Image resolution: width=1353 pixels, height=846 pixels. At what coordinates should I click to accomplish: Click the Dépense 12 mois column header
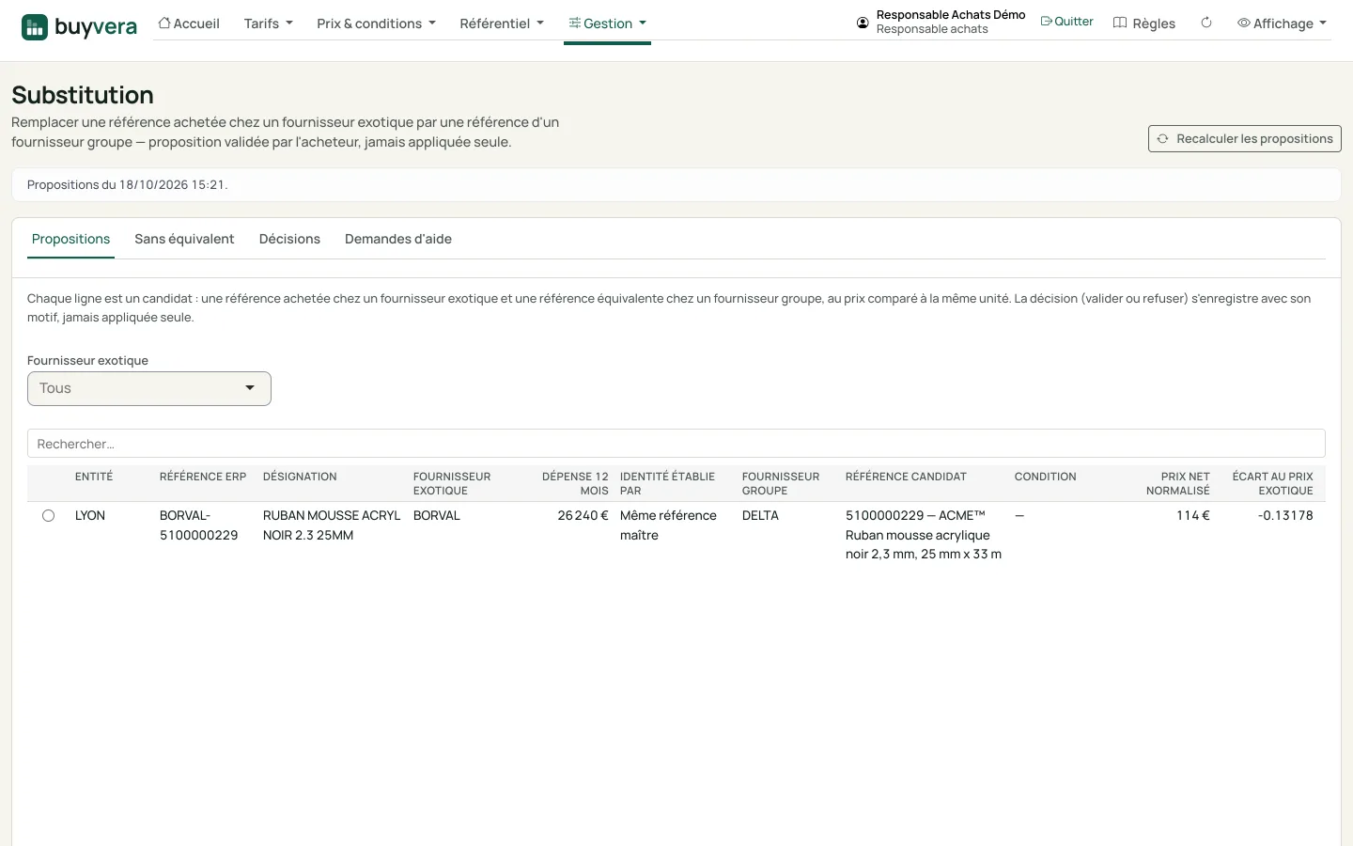point(575,483)
